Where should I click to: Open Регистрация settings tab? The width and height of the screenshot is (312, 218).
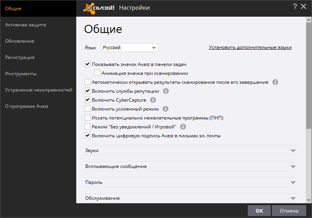[x=38, y=57]
